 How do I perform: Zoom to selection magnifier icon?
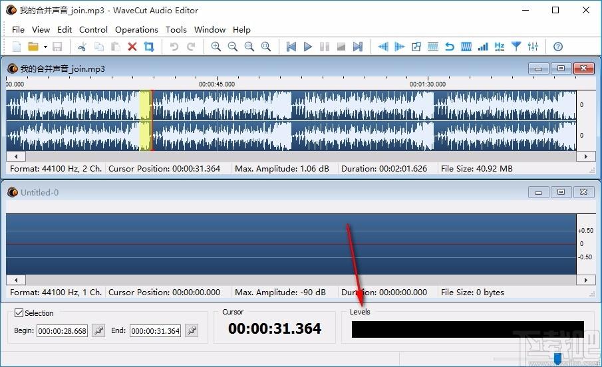click(249, 47)
